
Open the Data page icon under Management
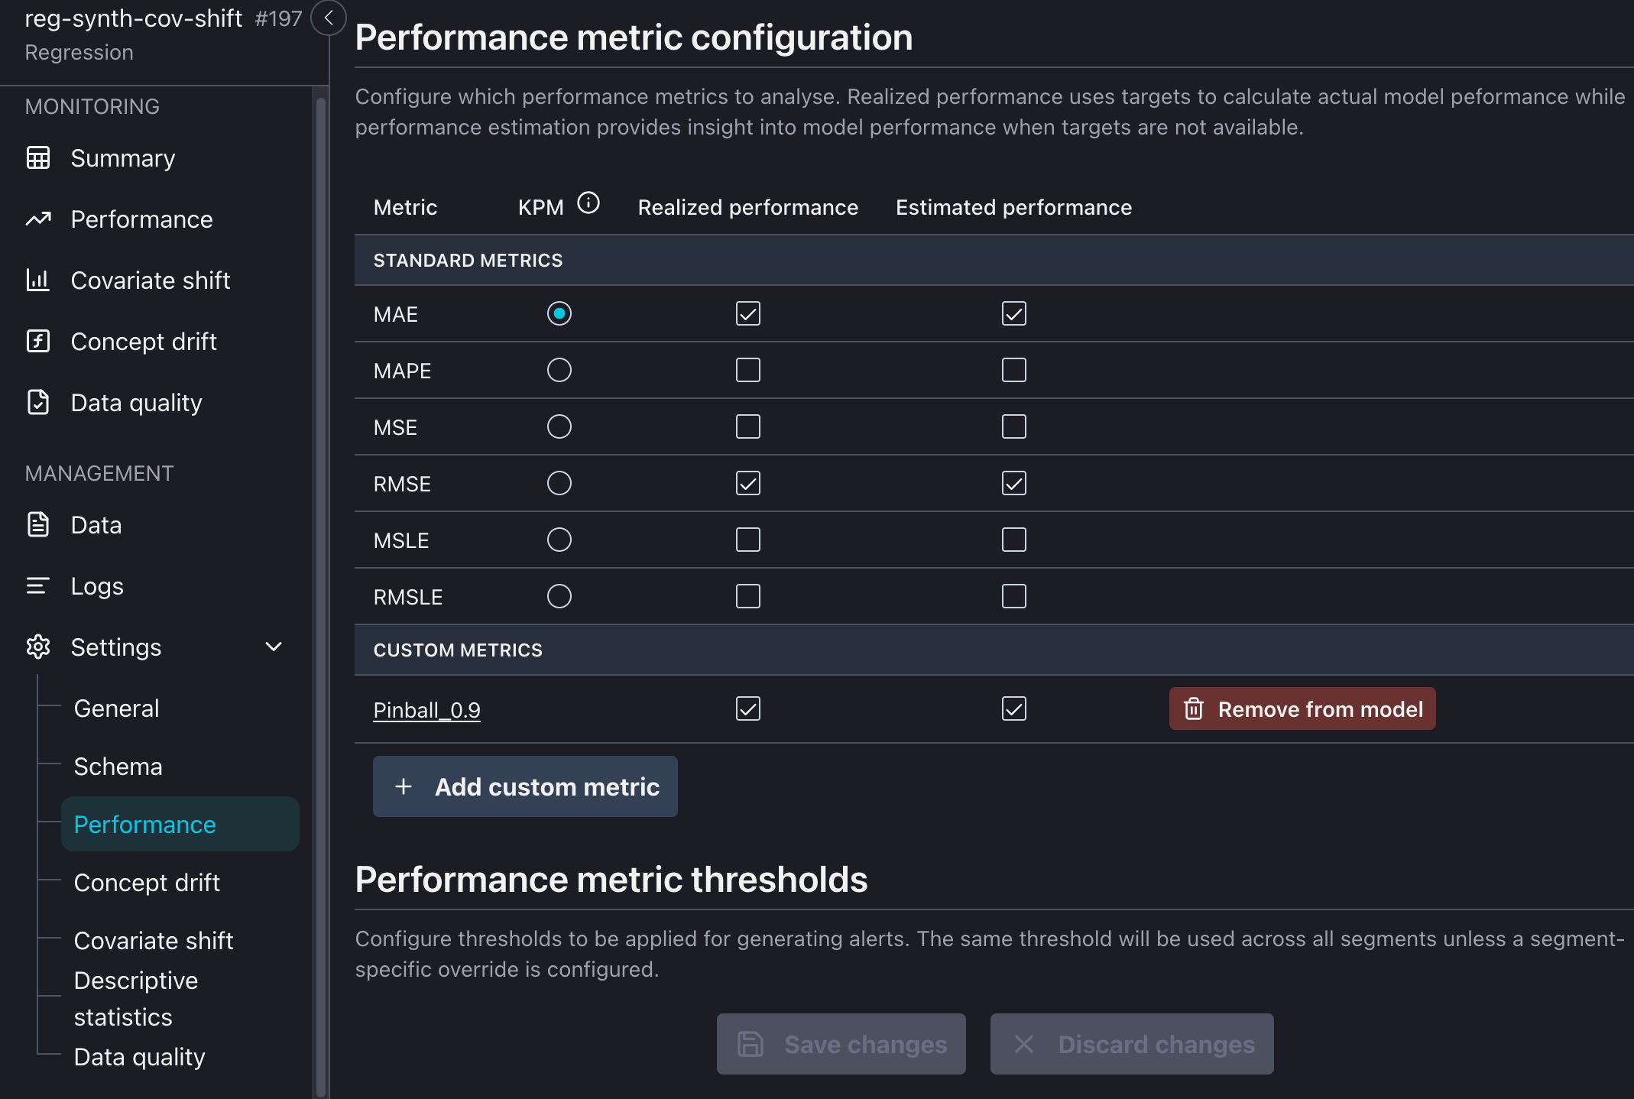coord(39,525)
